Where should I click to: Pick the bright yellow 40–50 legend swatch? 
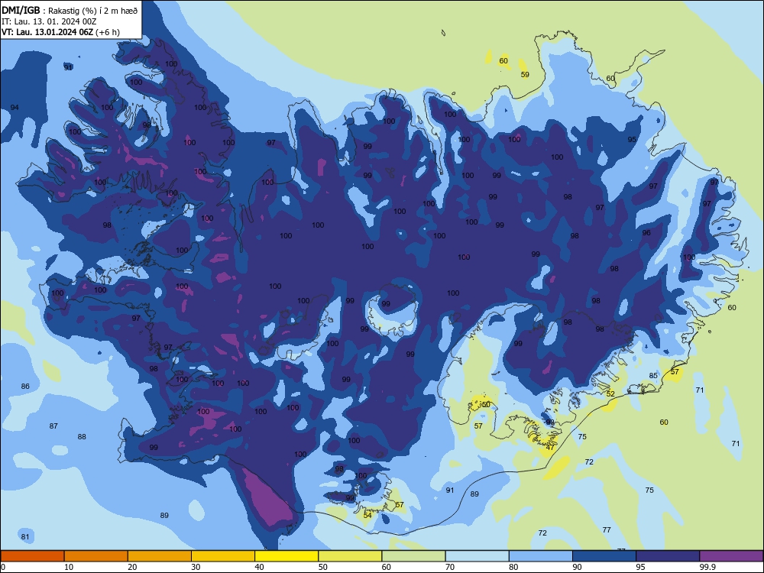pos(286,556)
